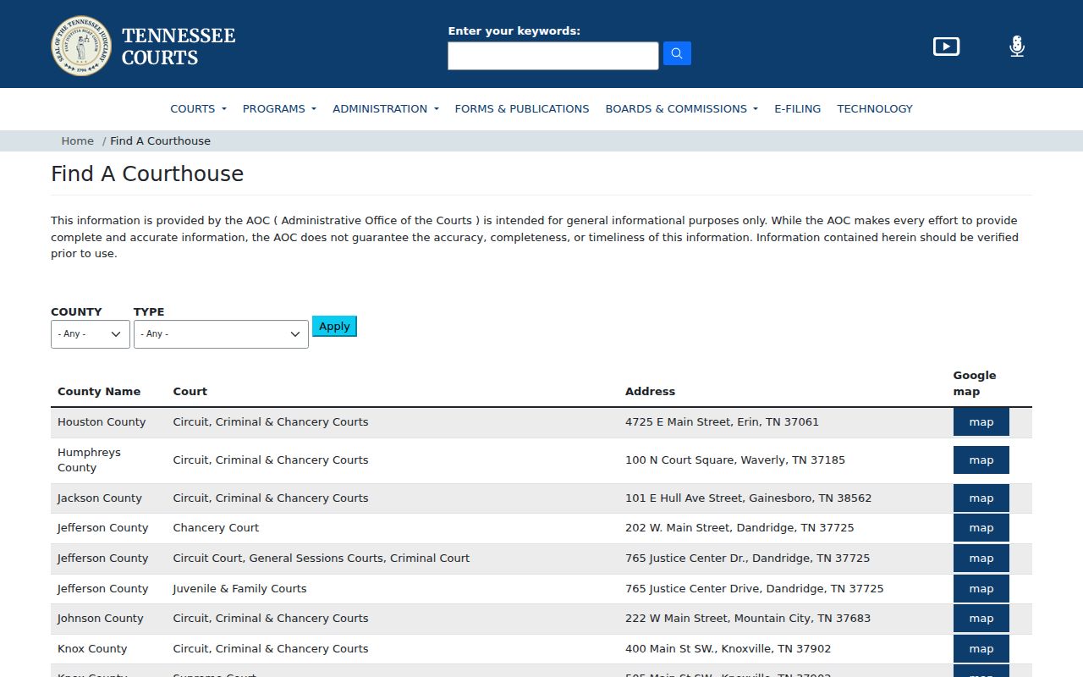1083x677 pixels.
Task: Select address 222 W Main Street, Mountain City
Action: [x=748, y=618]
